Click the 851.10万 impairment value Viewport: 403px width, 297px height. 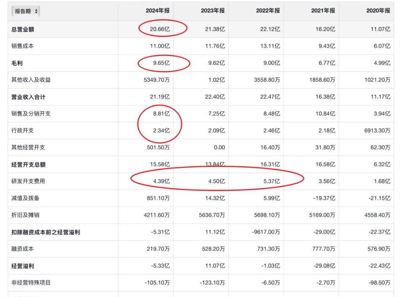pos(158,198)
